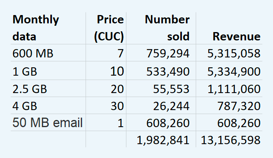The width and height of the screenshot is (273, 158).
Task: Select the 787,320 revenue cell
Action: 229,105
